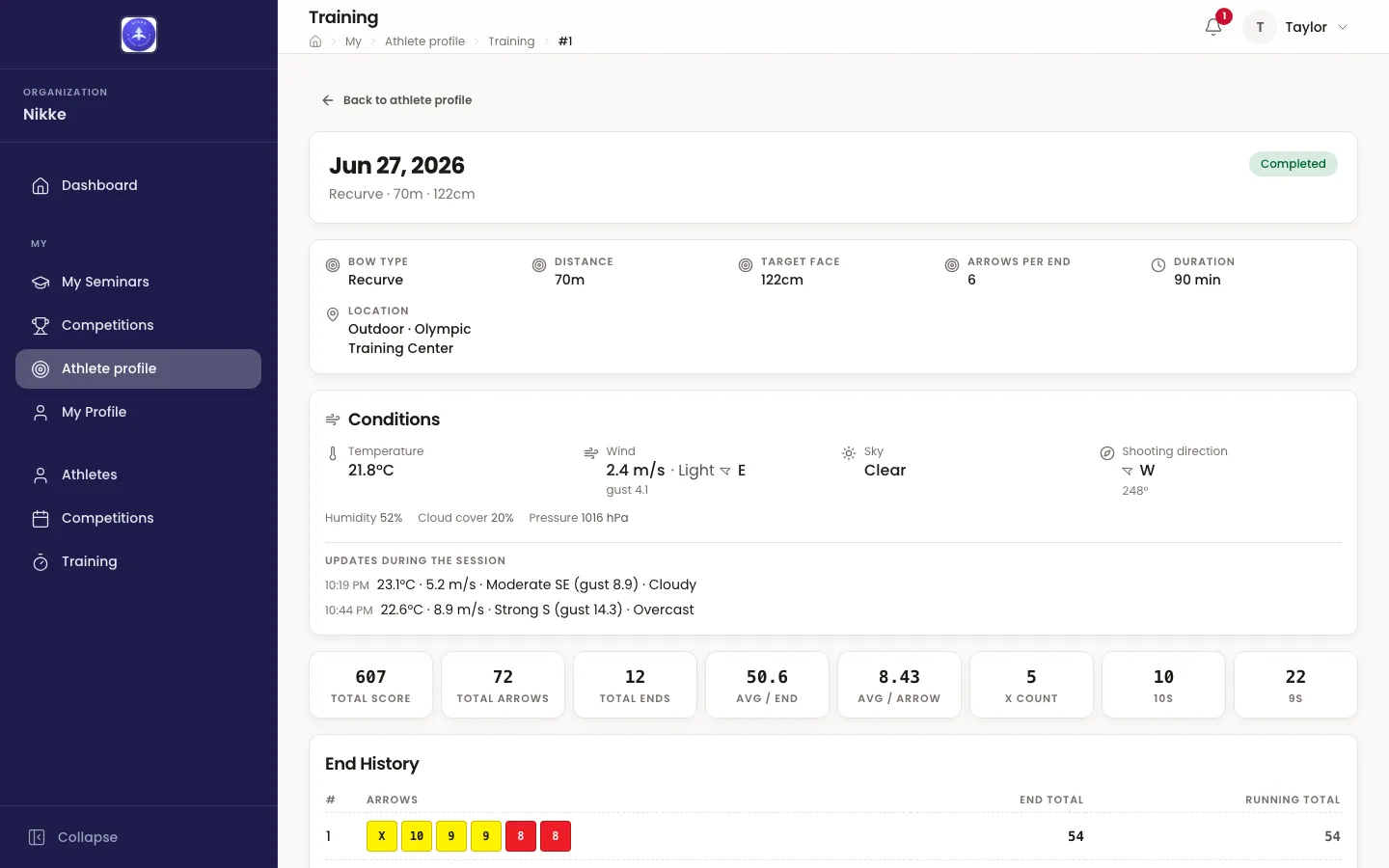Viewport: 1389px width, 868px height.
Task: Open Athletes section
Action: click(138, 475)
